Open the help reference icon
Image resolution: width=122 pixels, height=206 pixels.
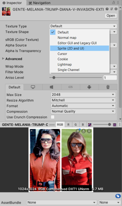click(x=107, y=9)
